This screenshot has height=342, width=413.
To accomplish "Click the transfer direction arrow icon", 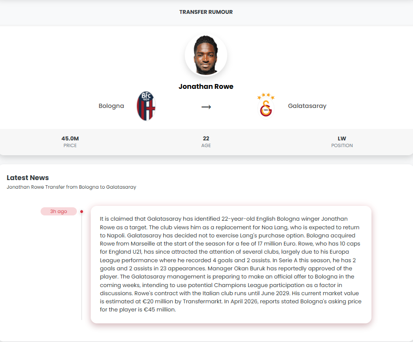I will point(206,107).
